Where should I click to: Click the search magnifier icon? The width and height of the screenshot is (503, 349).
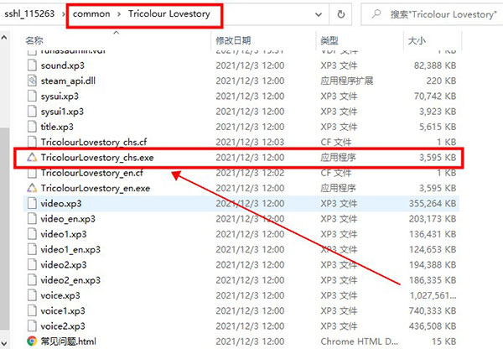click(x=376, y=13)
